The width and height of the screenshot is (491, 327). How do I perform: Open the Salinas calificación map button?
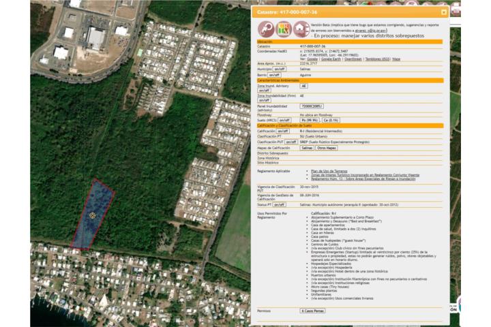tap(307, 148)
